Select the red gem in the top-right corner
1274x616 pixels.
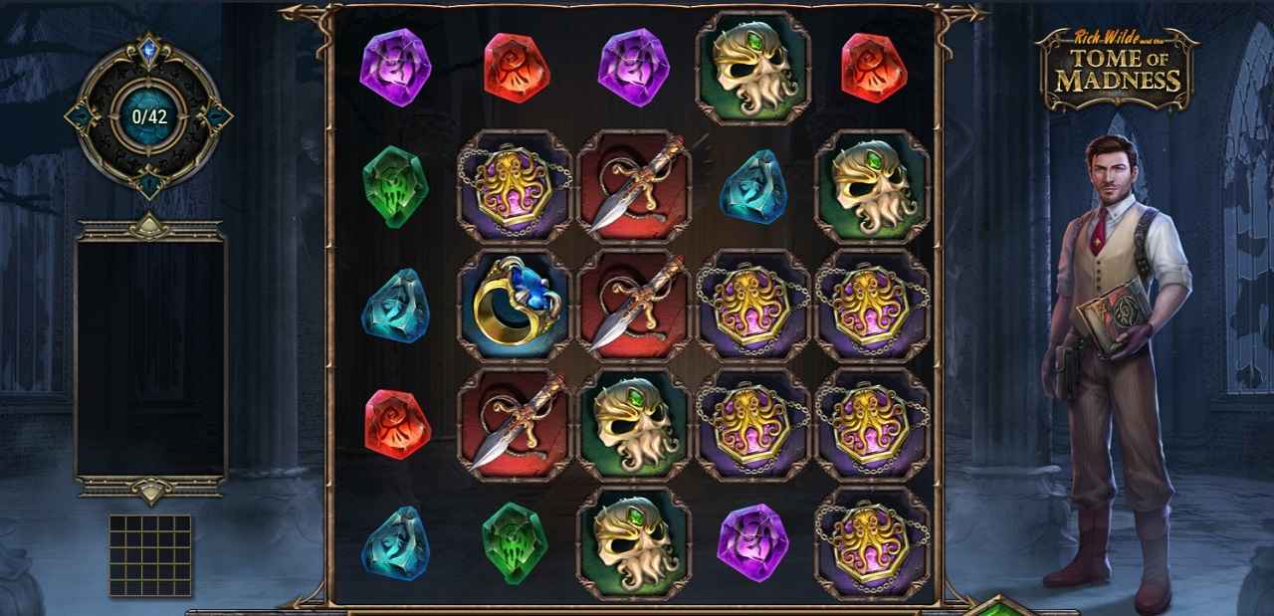tap(874, 69)
